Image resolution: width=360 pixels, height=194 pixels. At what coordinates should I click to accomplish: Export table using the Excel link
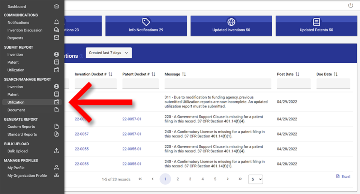[x=343, y=176]
